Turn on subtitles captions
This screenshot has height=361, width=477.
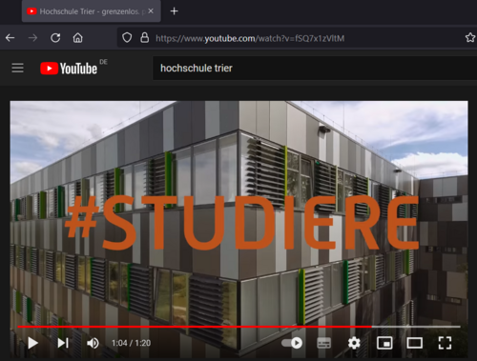click(324, 343)
